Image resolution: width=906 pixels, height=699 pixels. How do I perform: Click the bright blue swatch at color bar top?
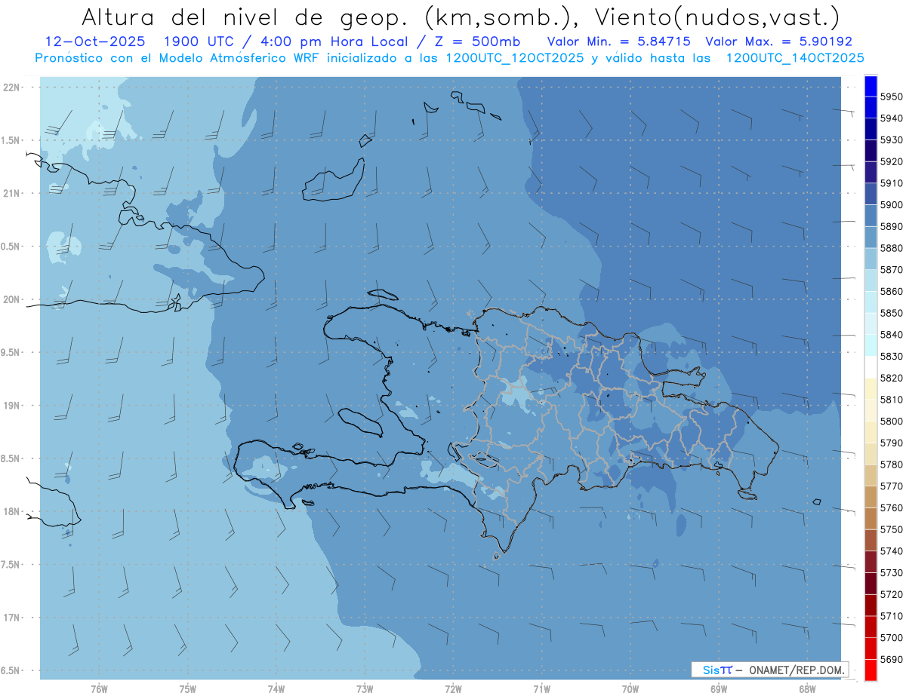pyautogui.click(x=871, y=86)
